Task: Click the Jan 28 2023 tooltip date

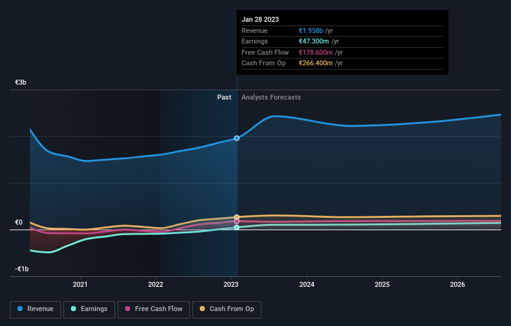Action: click(260, 19)
